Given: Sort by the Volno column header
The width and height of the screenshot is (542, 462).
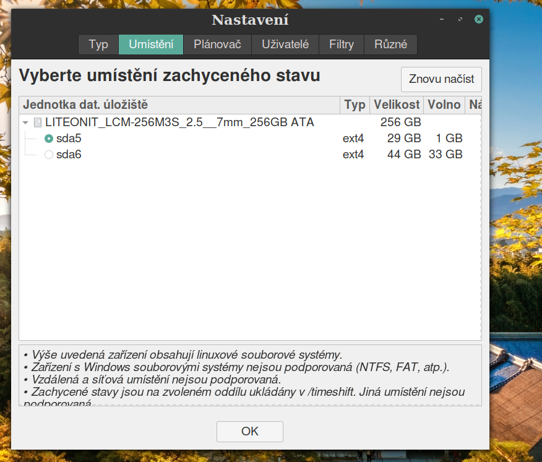Looking at the screenshot, I should (x=444, y=105).
